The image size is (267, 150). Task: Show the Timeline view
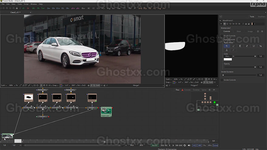(196, 90)
